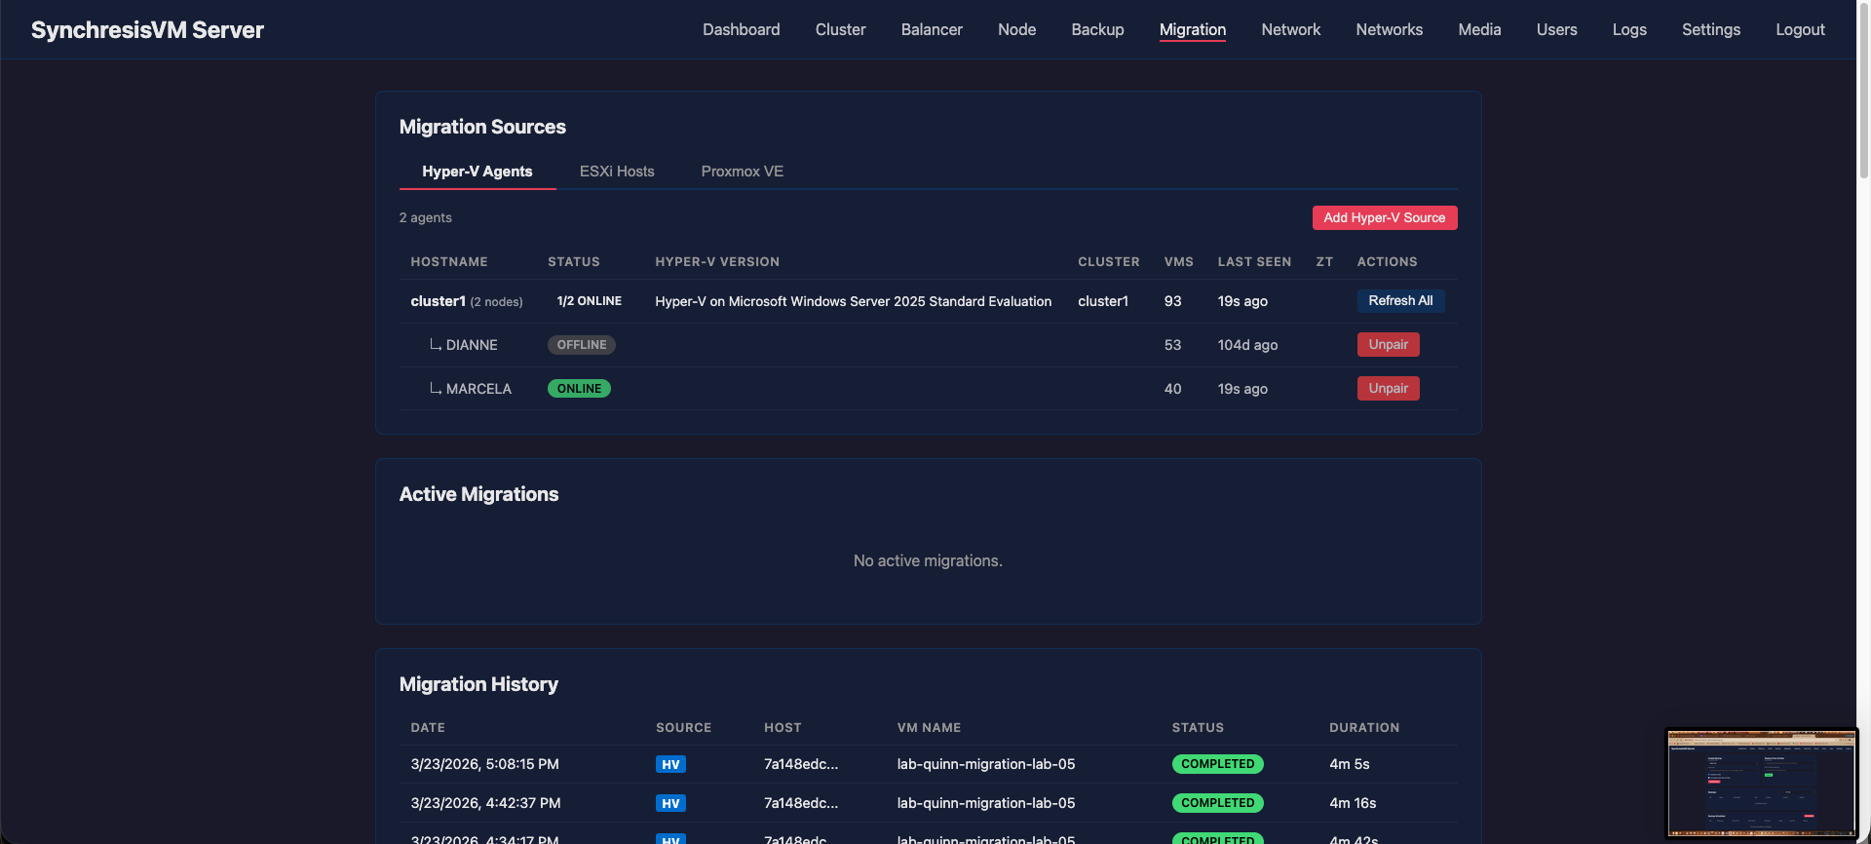Click the DURATION column header
Image resolution: width=1871 pixels, height=844 pixels.
pyautogui.click(x=1364, y=728)
